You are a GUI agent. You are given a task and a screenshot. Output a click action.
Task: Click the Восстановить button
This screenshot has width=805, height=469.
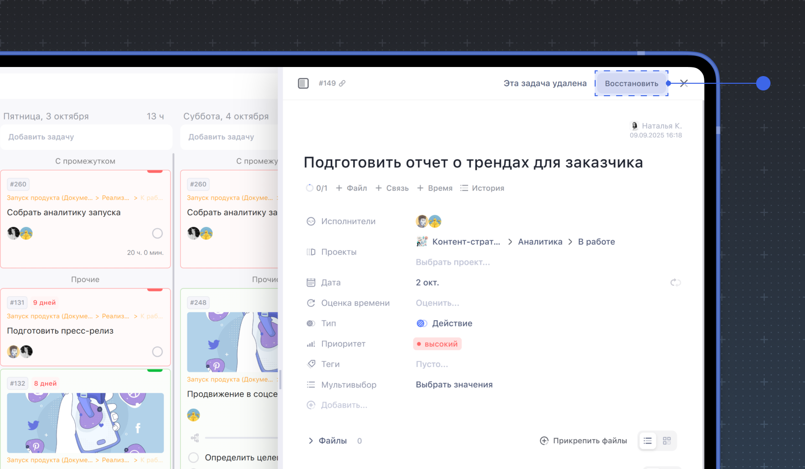click(x=631, y=84)
